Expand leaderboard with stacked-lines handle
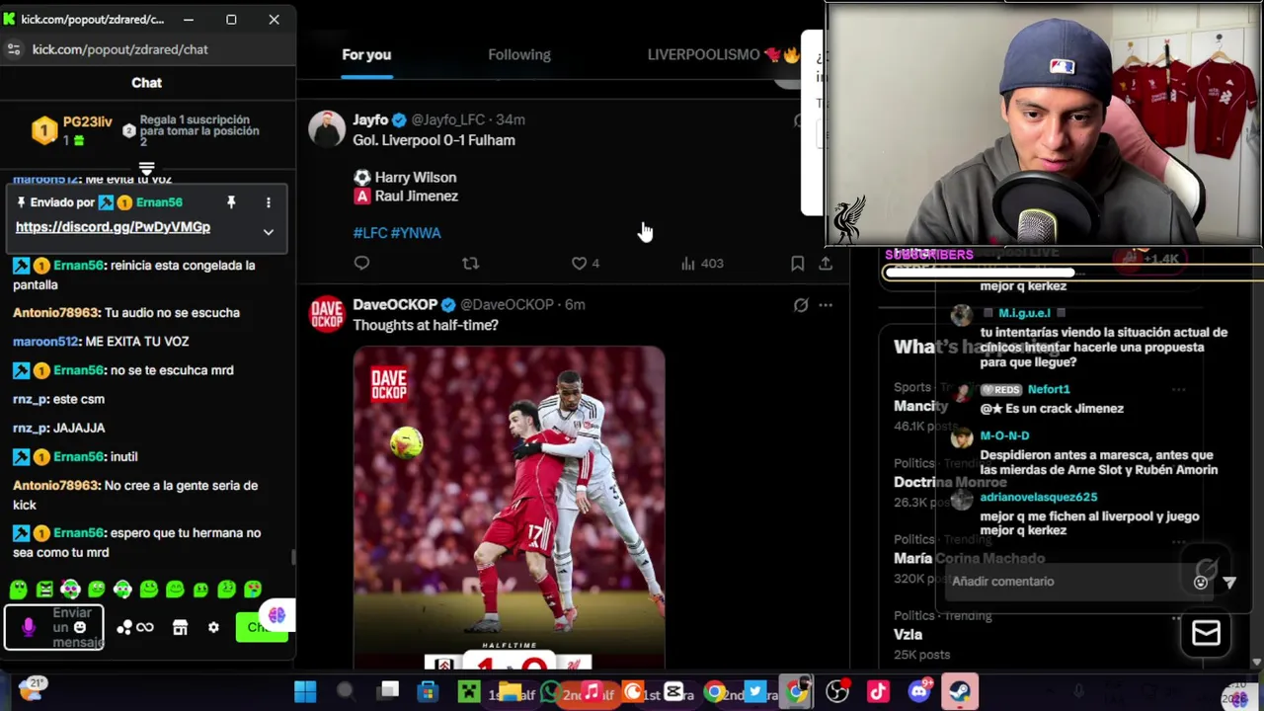 point(146,169)
